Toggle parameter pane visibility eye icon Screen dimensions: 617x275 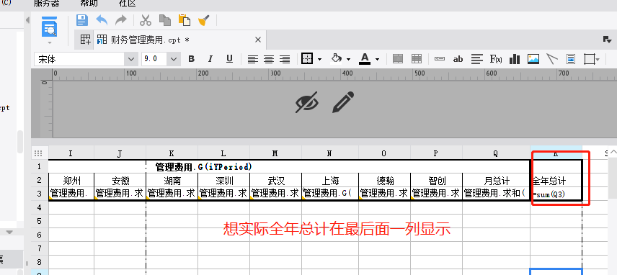tap(307, 102)
